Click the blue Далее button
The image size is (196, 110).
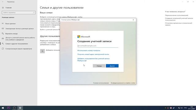(112, 66)
